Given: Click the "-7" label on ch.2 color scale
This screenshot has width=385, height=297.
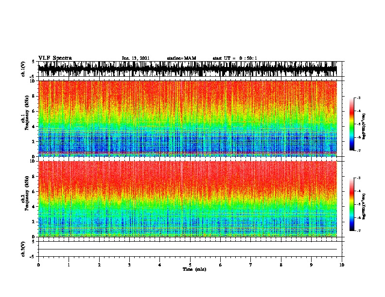Looking at the screenshot, I should [x=359, y=231].
